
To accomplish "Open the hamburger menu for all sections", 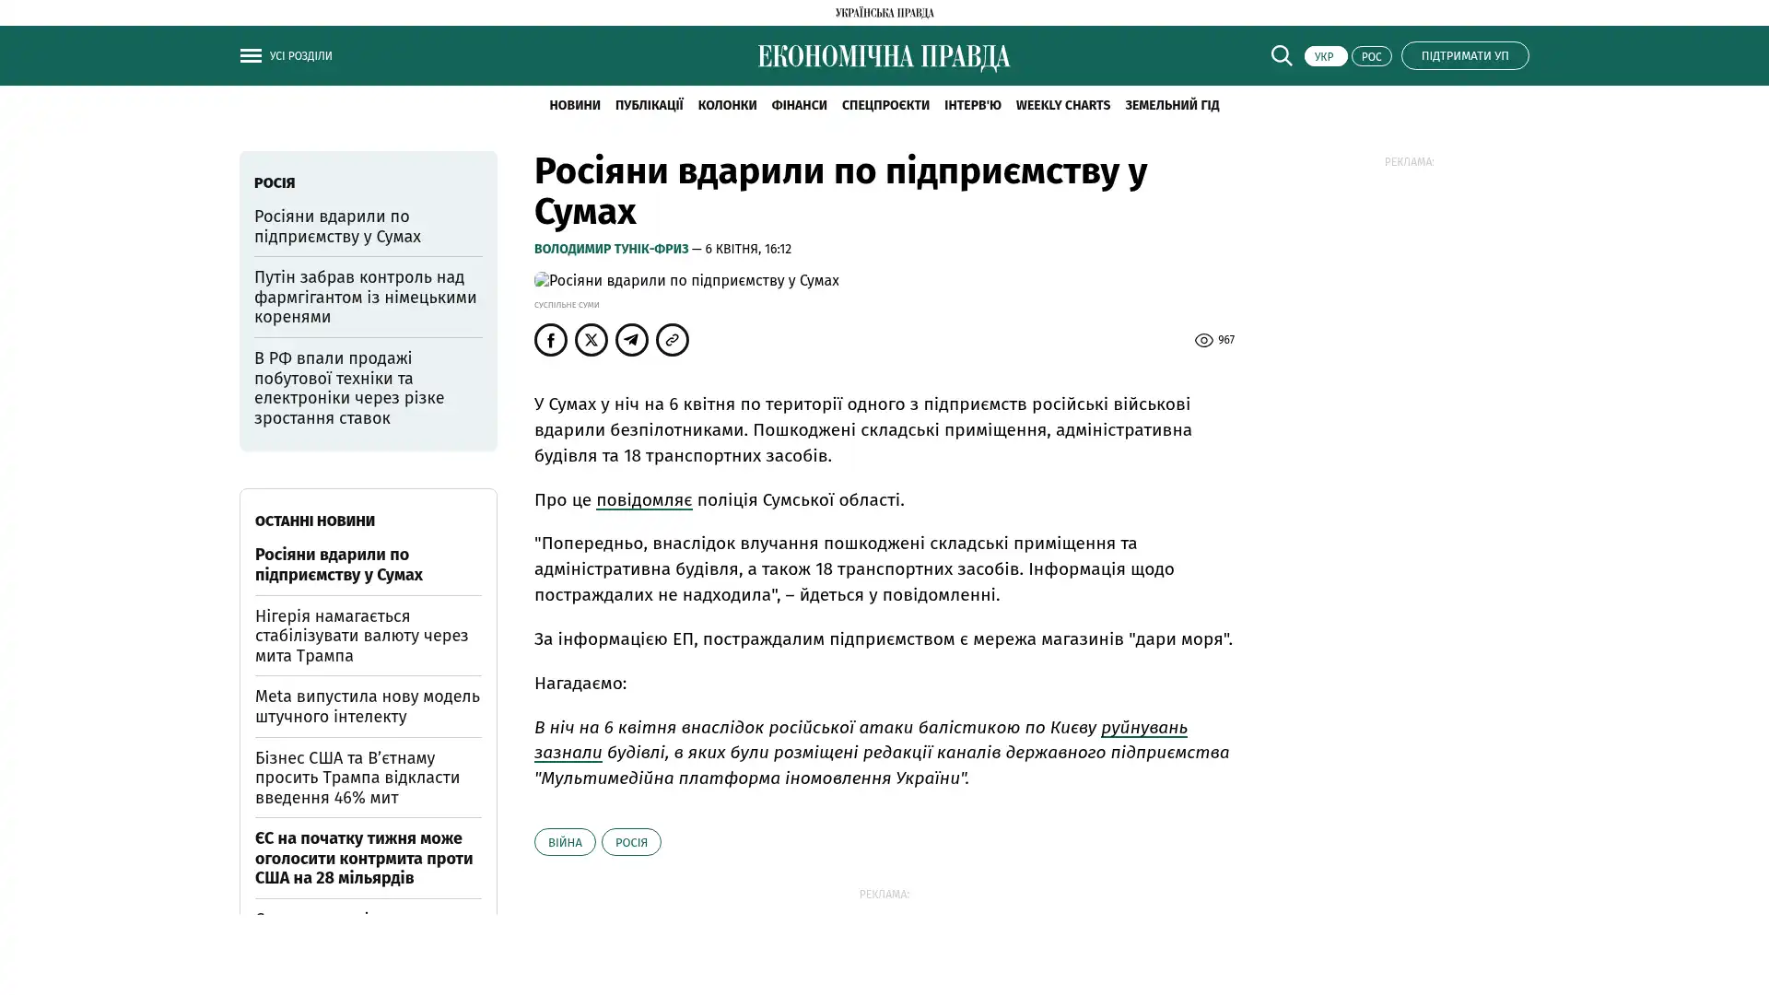I will coord(251,55).
